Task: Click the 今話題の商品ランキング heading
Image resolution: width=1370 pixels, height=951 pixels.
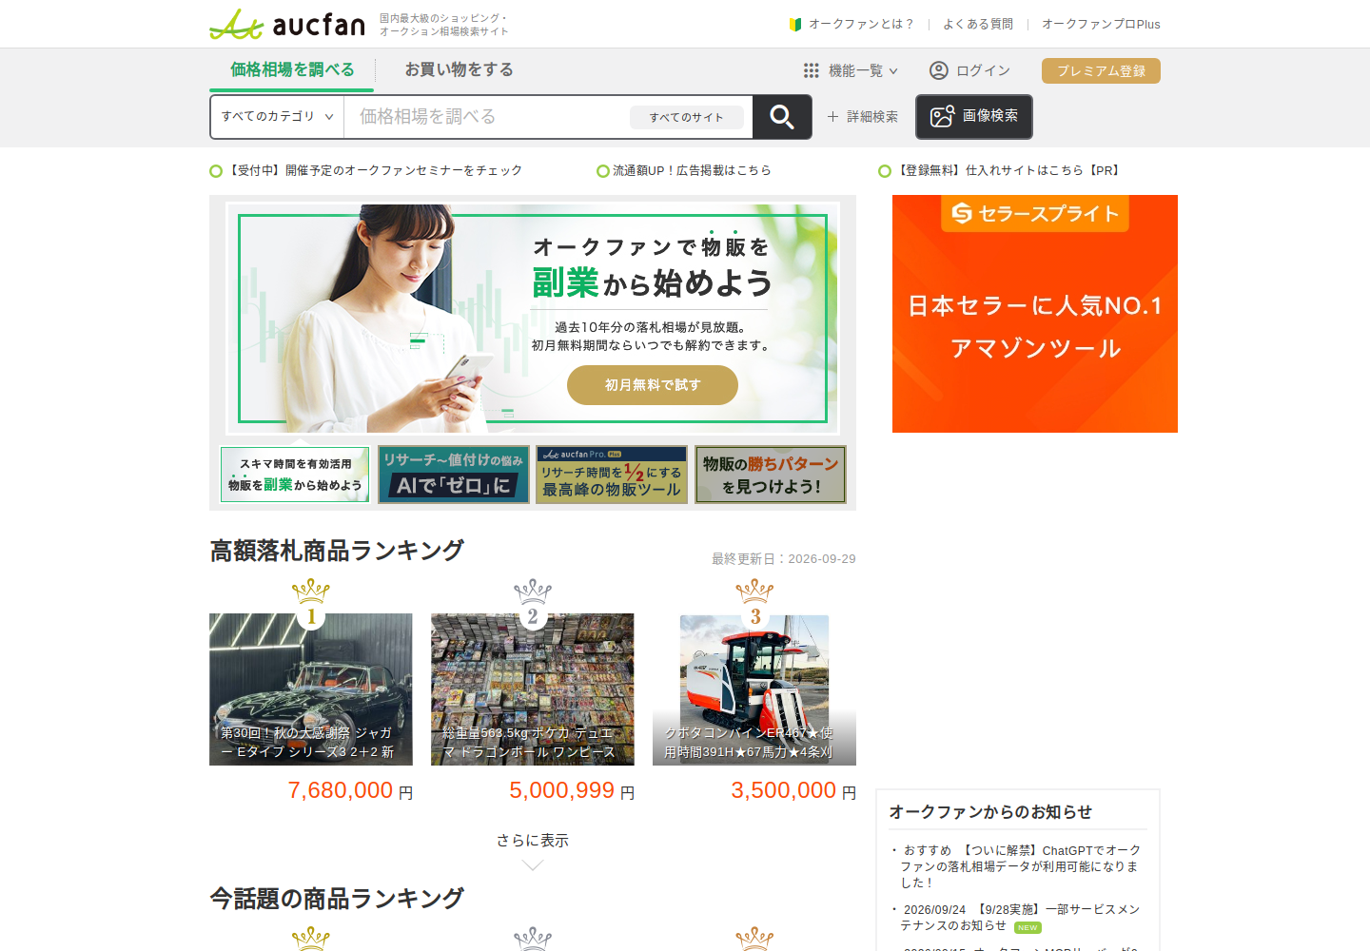Action: pyautogui.click(x=337, y=899)
